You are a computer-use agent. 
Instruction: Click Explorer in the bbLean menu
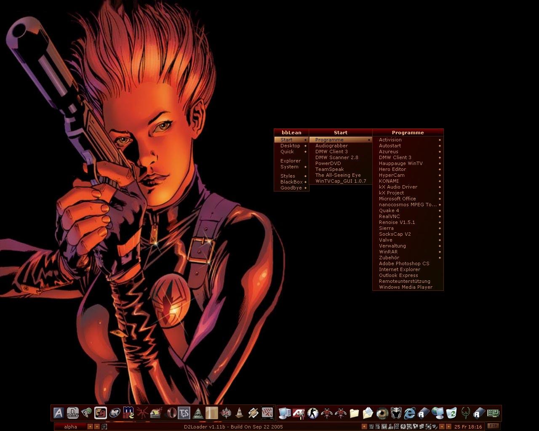coord(291,161)
